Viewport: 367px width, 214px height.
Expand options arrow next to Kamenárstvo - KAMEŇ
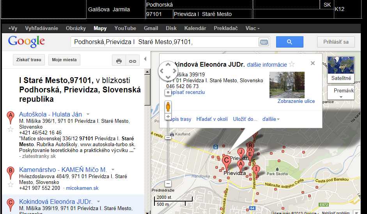point(113,170)
